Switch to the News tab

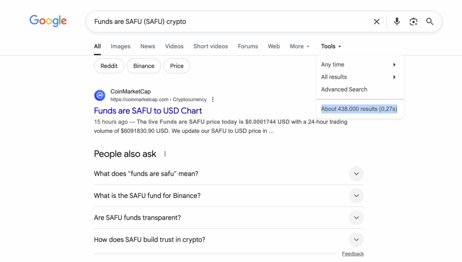tap(148, 47)
